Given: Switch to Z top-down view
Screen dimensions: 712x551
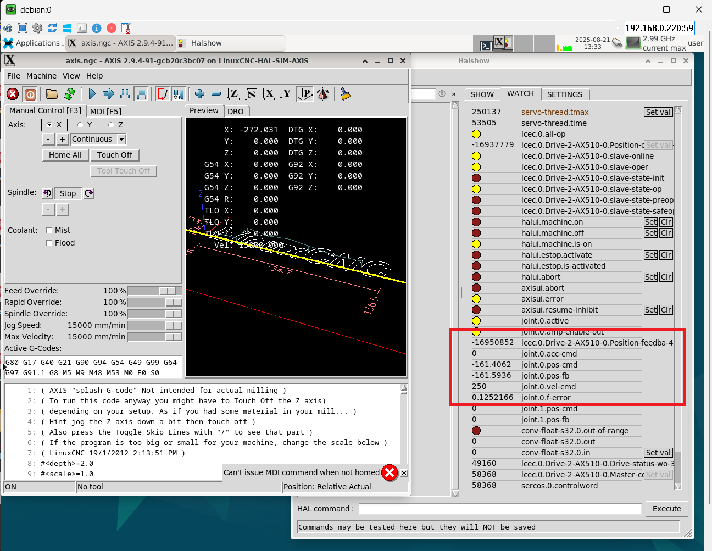Looking at the screenshot, I should (233, 94).
